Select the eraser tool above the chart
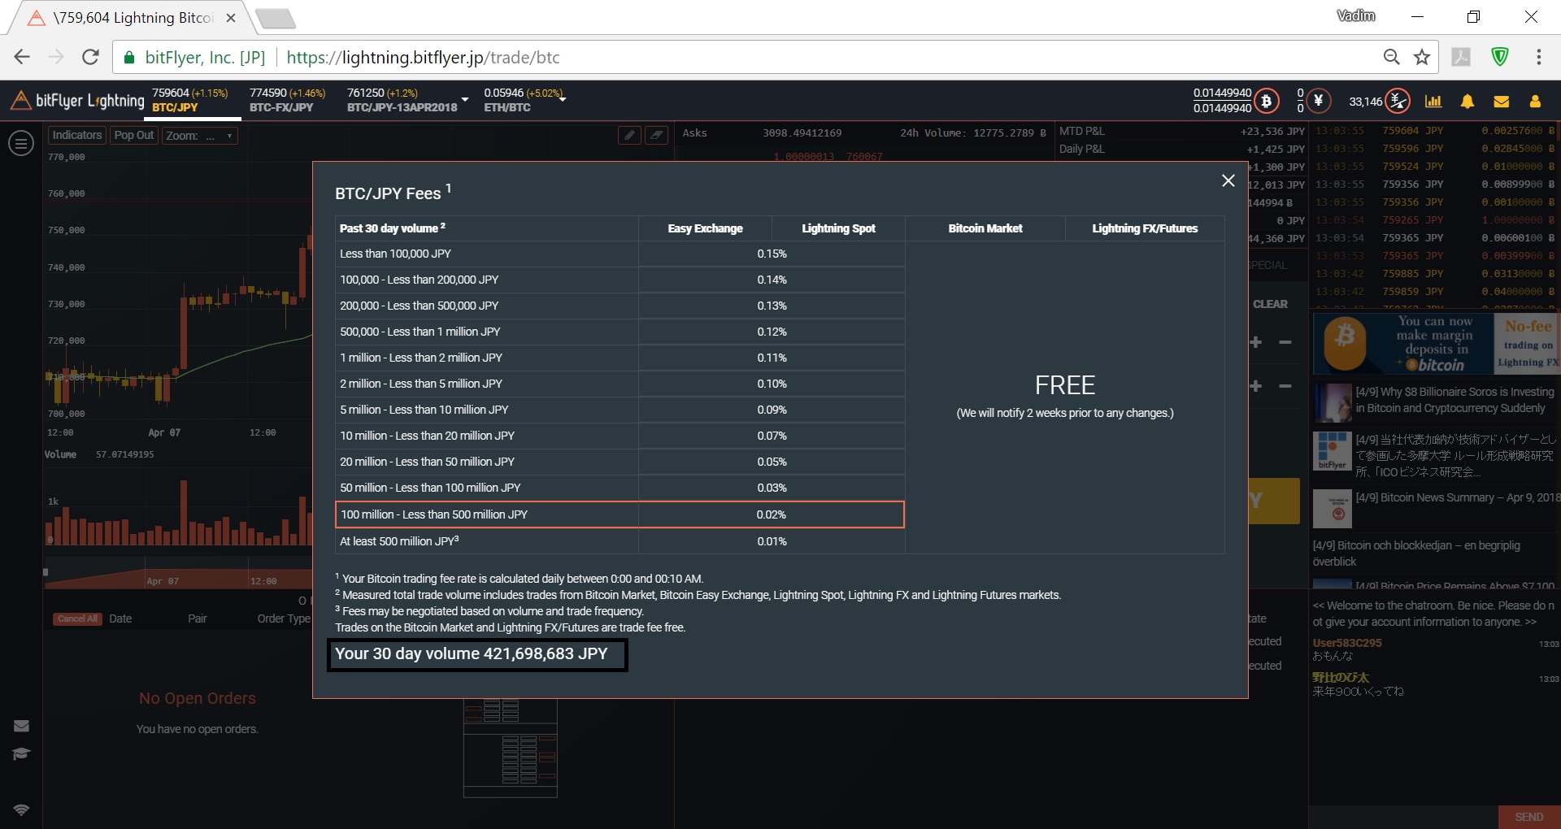Screen dimensions: 1561x829 [656, 135]
